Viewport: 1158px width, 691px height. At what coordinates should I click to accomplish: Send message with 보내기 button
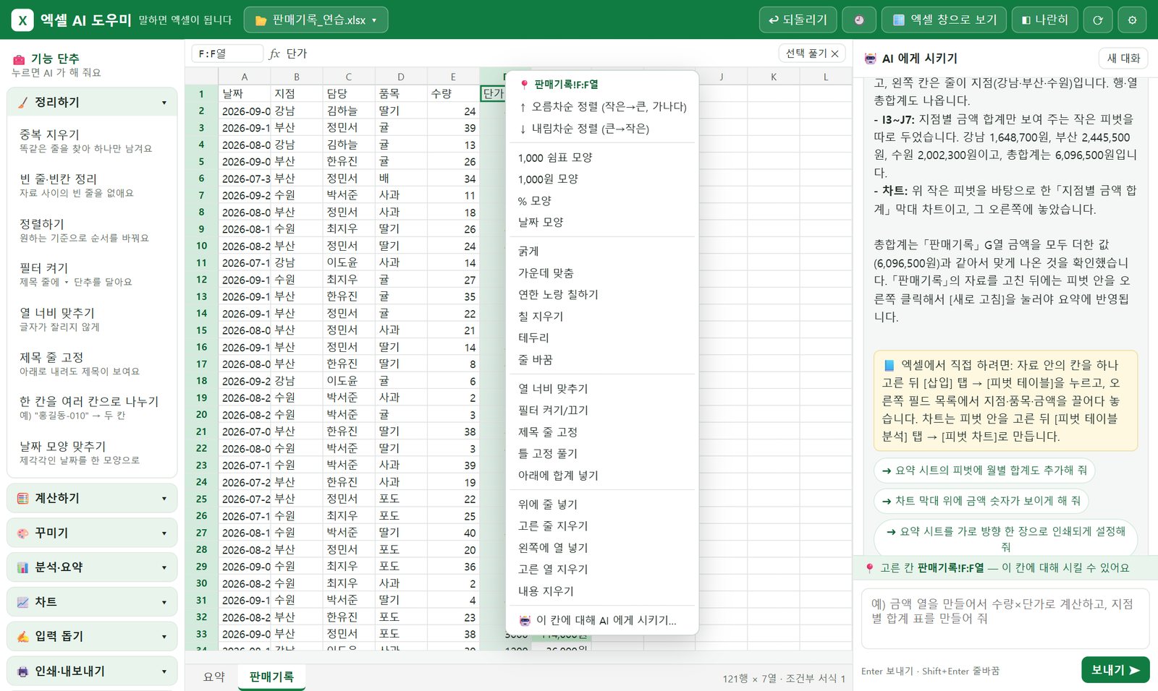(1115, 670)
